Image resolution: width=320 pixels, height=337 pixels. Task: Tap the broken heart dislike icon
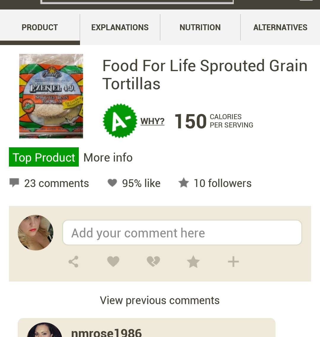coord(153,261)
